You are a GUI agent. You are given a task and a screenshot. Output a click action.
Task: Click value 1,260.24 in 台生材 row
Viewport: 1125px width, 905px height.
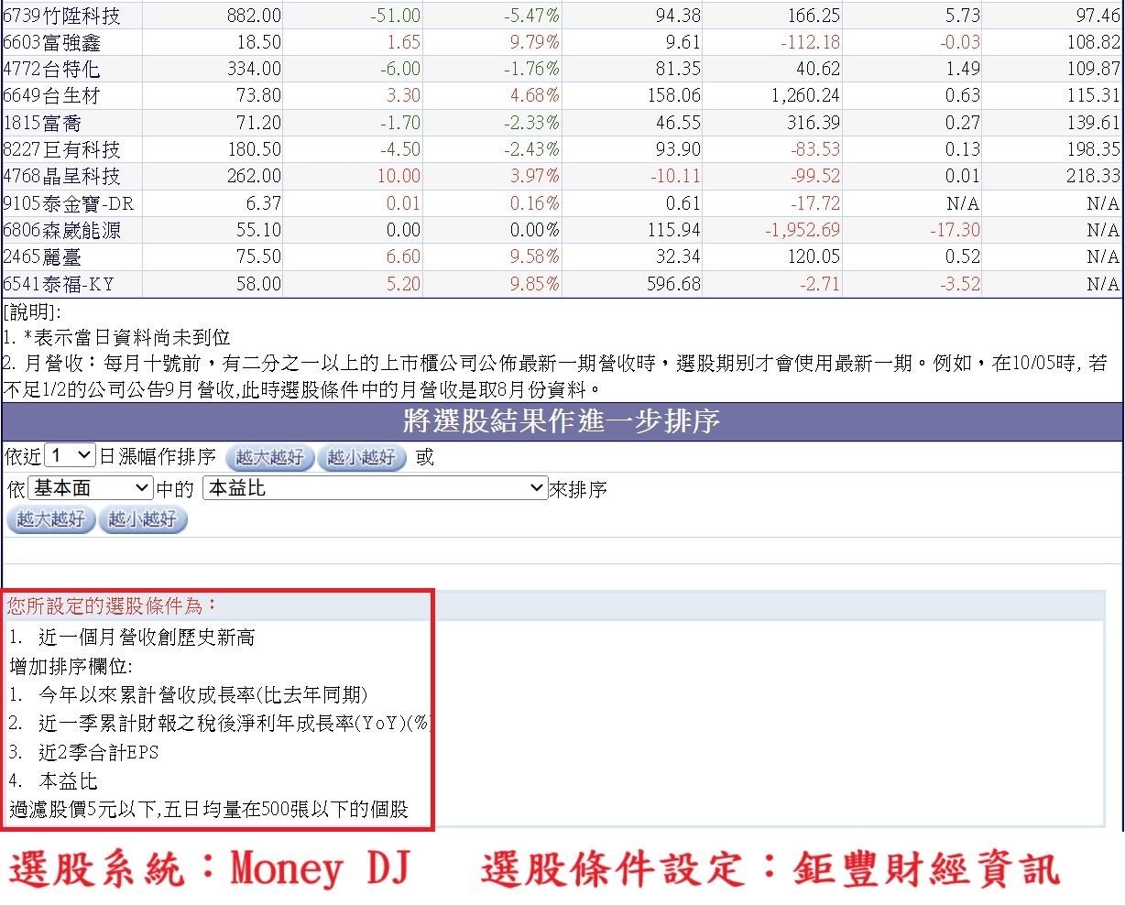[x=804, y=95]
